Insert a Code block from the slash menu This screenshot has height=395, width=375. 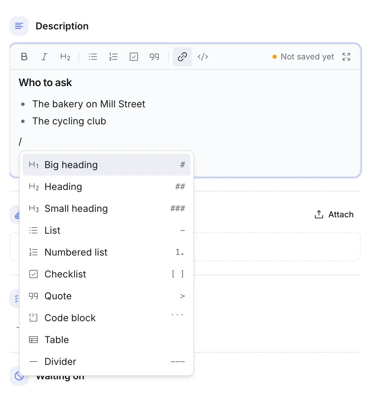point(107,318)
